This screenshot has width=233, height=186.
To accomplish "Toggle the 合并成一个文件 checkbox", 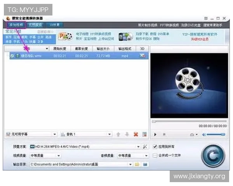I will pyautogui.click(x=155, y=155).
